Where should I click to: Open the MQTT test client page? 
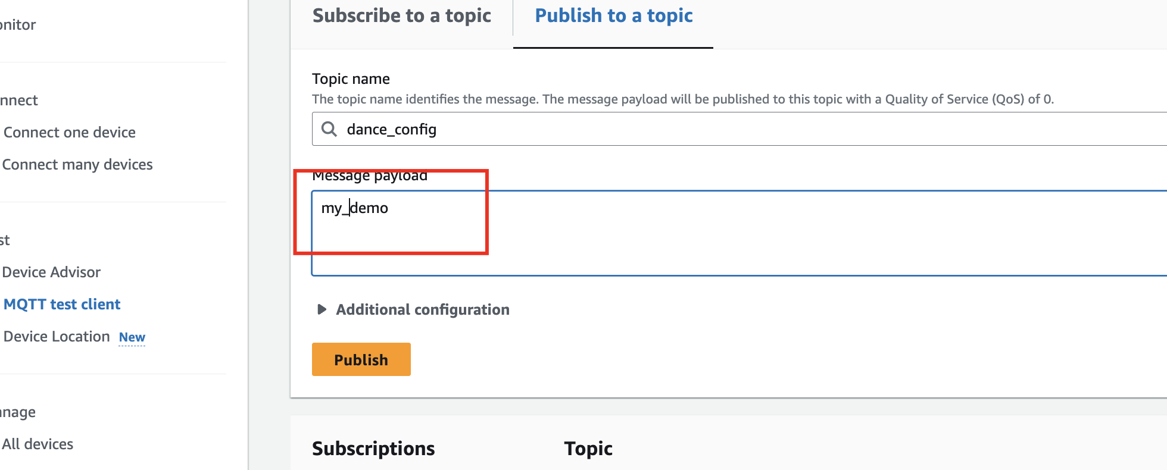[62, 304]
